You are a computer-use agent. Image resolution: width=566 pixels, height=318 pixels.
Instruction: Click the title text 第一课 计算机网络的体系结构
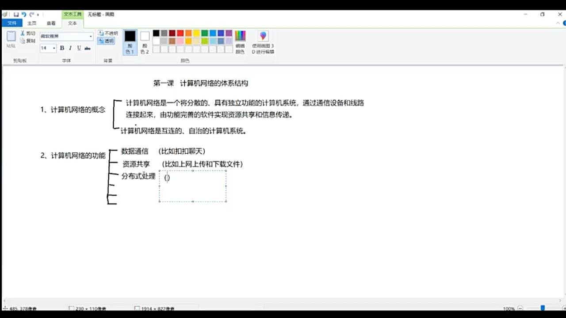[x=201, y=83]
